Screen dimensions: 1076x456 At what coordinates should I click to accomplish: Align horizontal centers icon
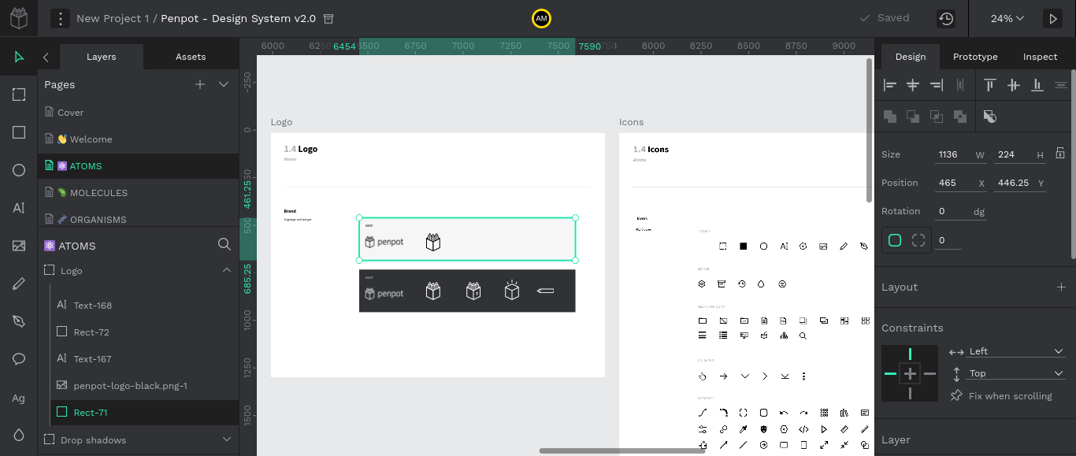tap(913, 85)
